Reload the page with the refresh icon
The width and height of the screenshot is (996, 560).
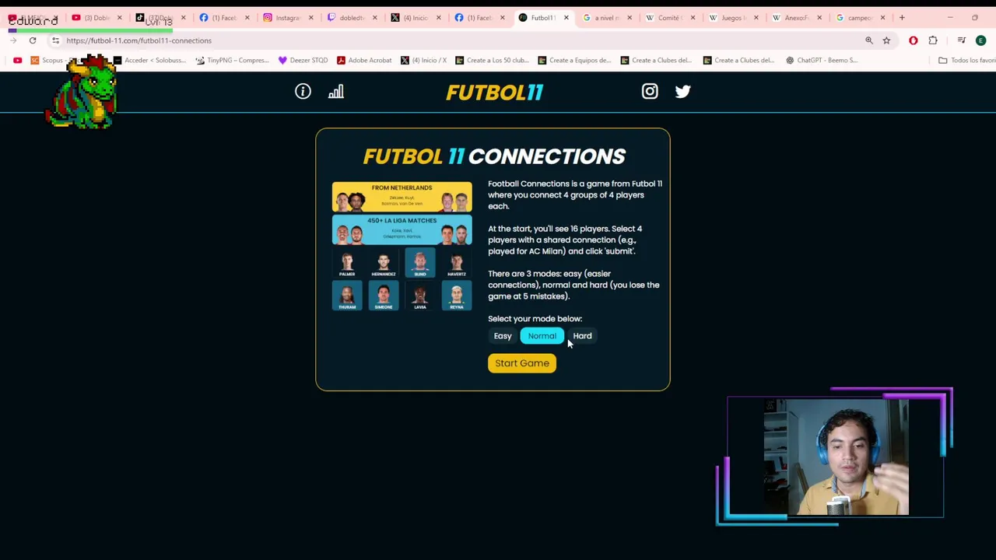click(x=33, y=40)
